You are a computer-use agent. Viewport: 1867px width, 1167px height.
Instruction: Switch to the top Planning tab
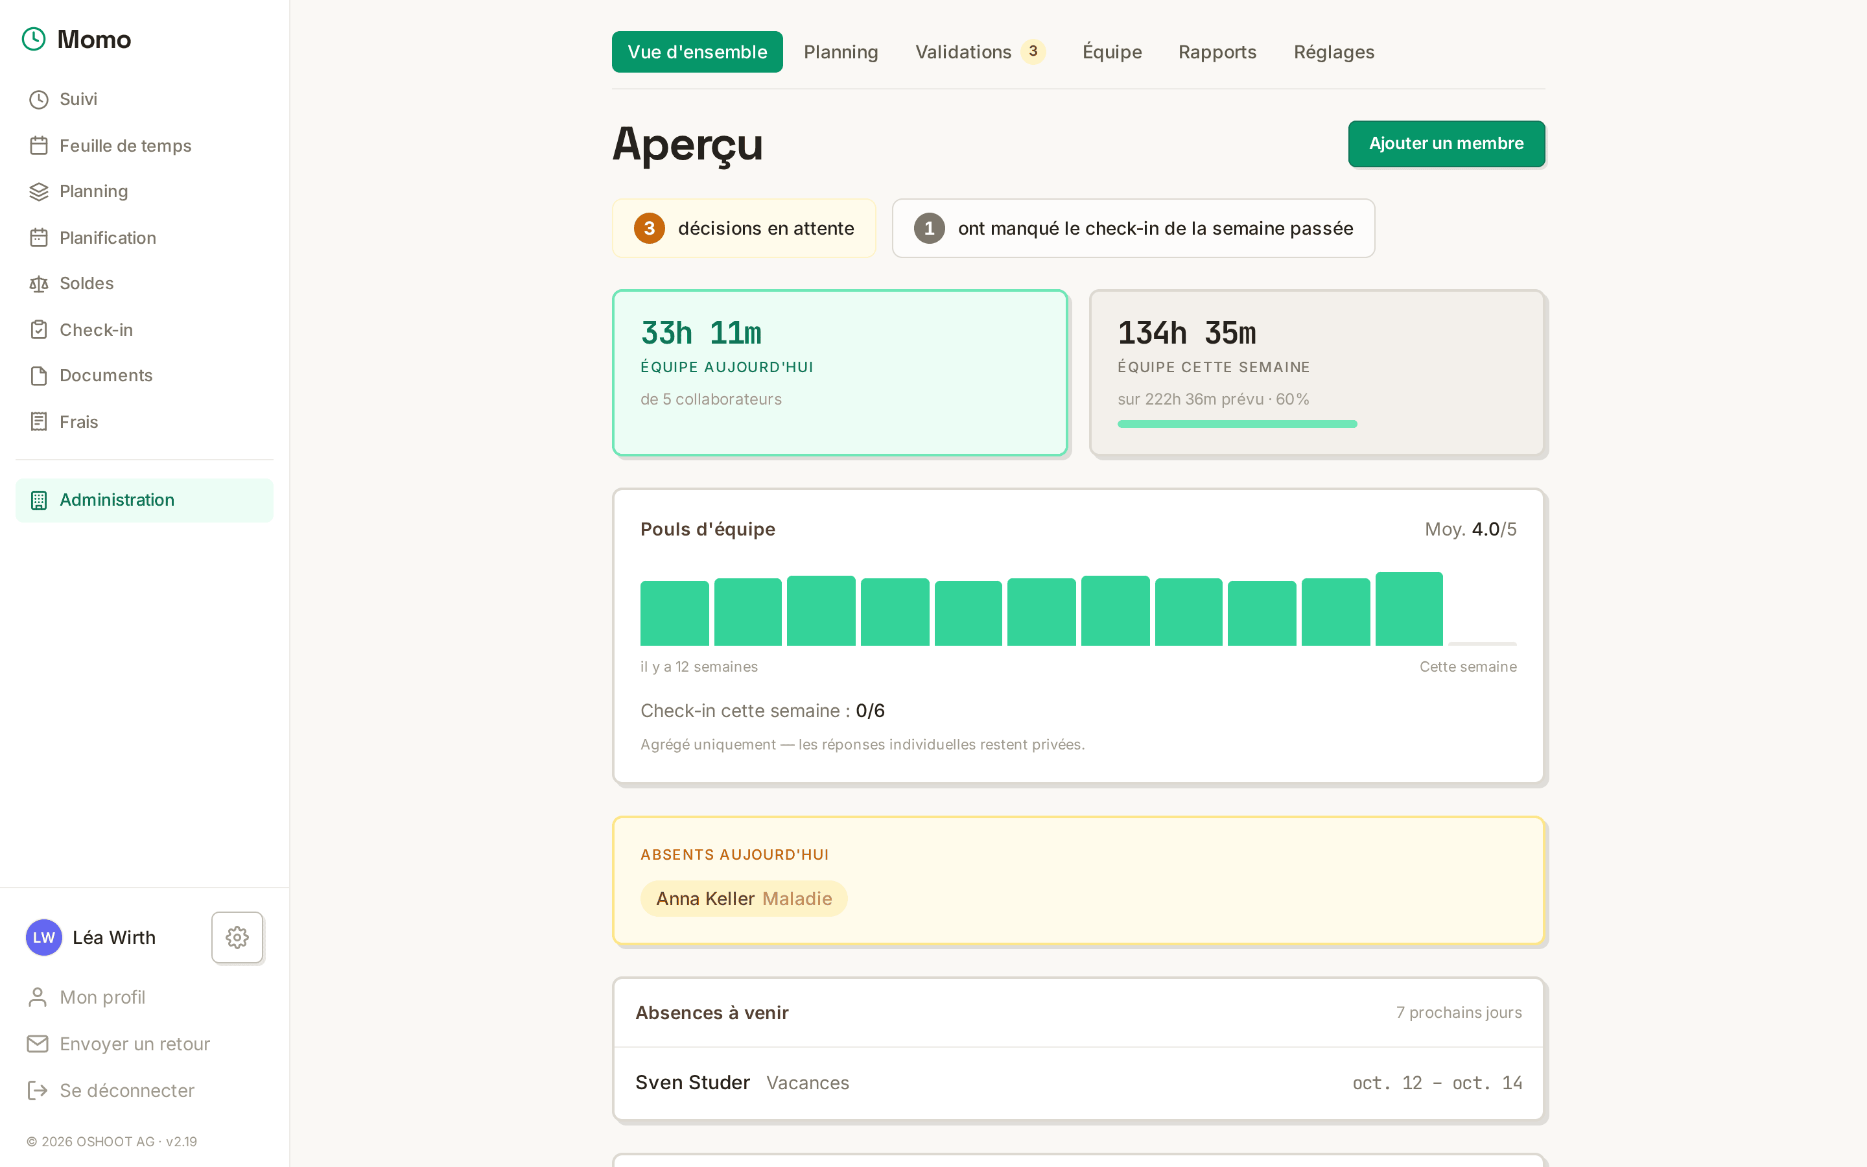pyautogui.click(x=841, y=52)
